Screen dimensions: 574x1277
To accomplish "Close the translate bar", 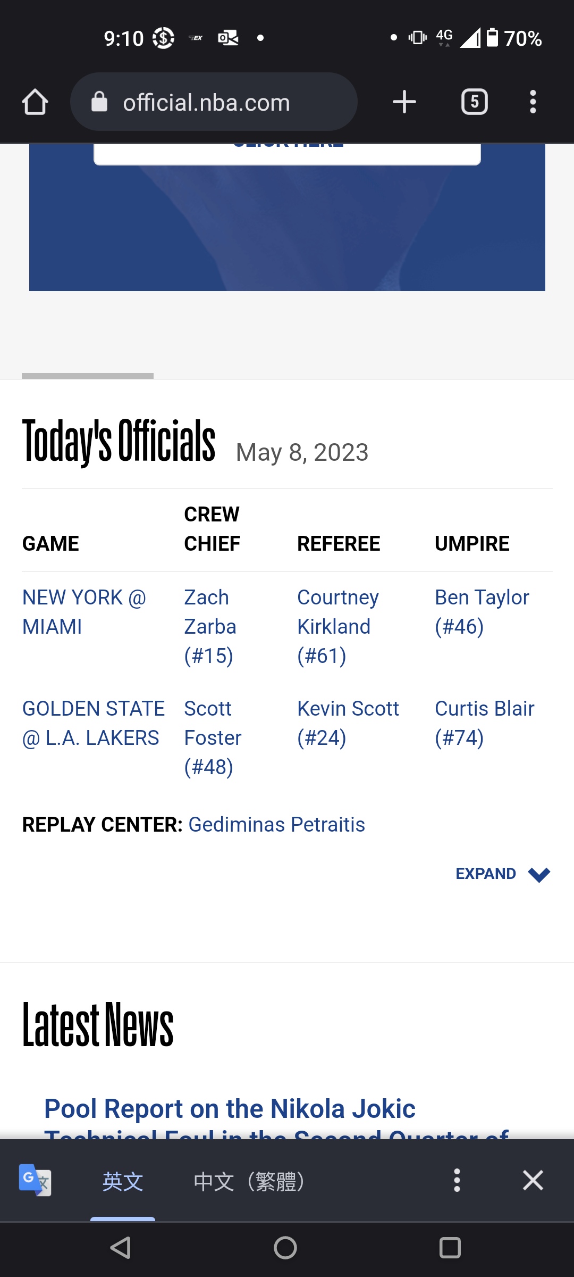I will tap(533, 1180).
